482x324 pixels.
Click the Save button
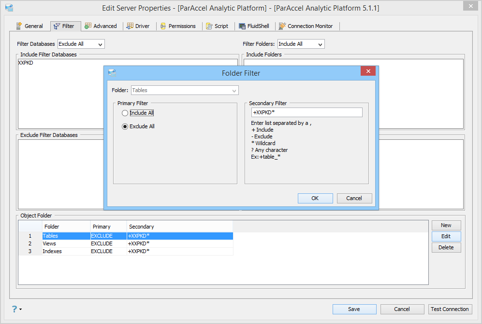coord(354,309)
